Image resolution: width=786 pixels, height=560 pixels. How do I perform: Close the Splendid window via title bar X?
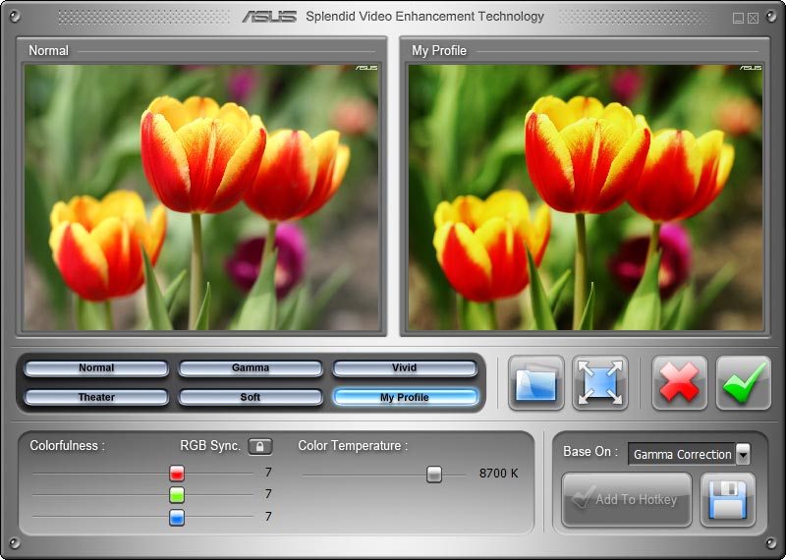pyautogui.click(x=753, y=19)
